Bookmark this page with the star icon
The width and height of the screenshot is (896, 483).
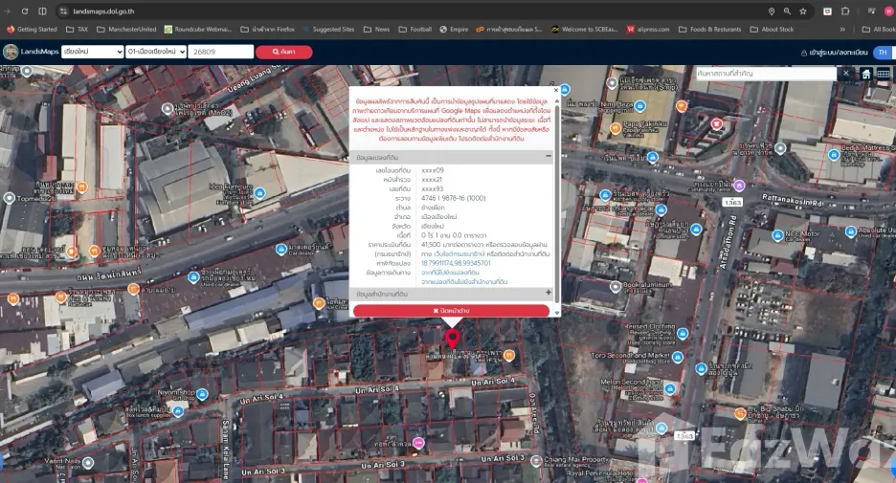pyautogui.click(x=803, y=11)
